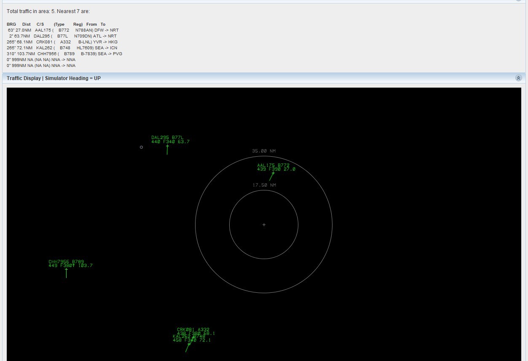Click the 35.00 NM range label
Screen dimensions: 528x361
pos(264,151)
